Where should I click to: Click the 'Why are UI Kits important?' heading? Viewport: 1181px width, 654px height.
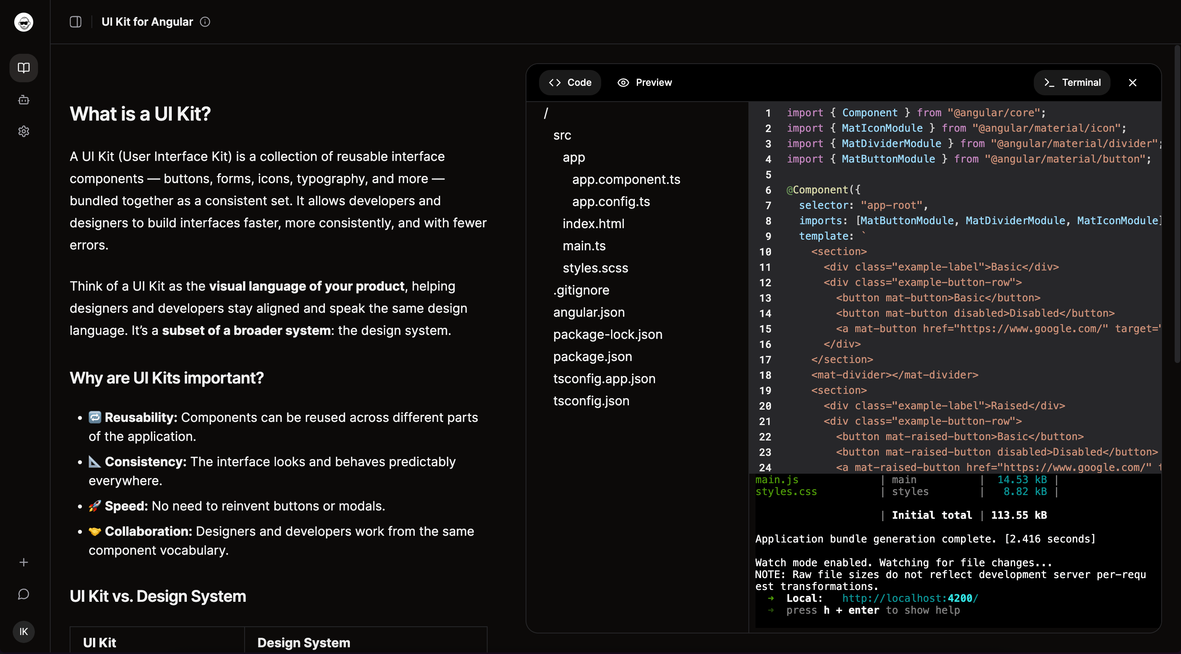167,378
